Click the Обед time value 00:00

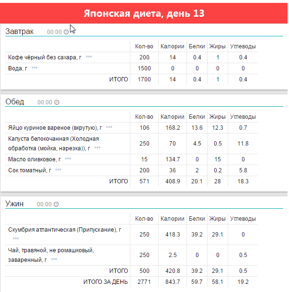[45, 102]
